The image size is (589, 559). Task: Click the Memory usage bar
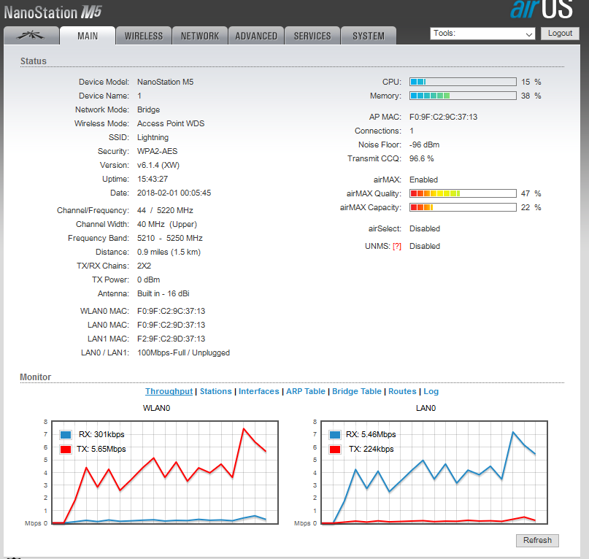pos(463,96)
